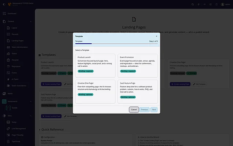Image resolution: width=233 pixels, height=146 pixels.
Task: Click the News Administration icon
Action: [x=8, y=47]
